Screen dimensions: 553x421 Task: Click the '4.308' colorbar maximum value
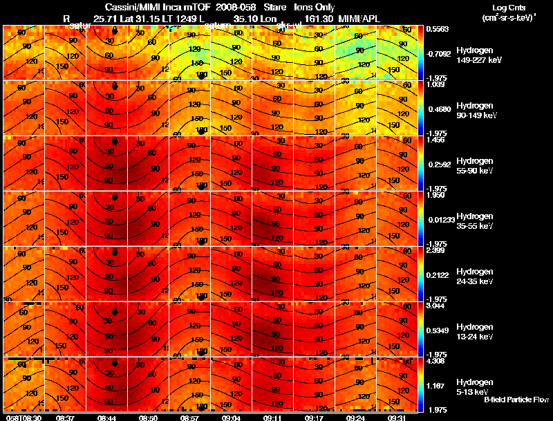click(435, 361)
